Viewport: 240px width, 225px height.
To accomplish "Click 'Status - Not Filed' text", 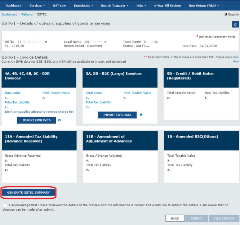I will (136, 46).
